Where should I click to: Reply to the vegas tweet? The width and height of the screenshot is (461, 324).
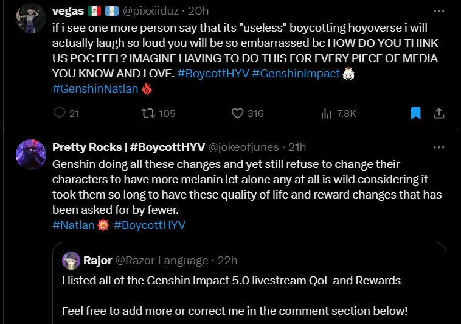coord(60,113)
